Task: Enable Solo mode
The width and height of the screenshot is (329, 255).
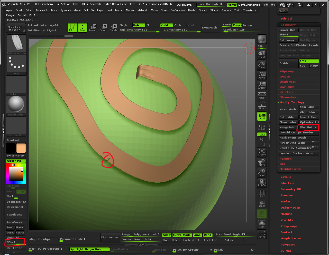Action: click(x=262, y=224)
